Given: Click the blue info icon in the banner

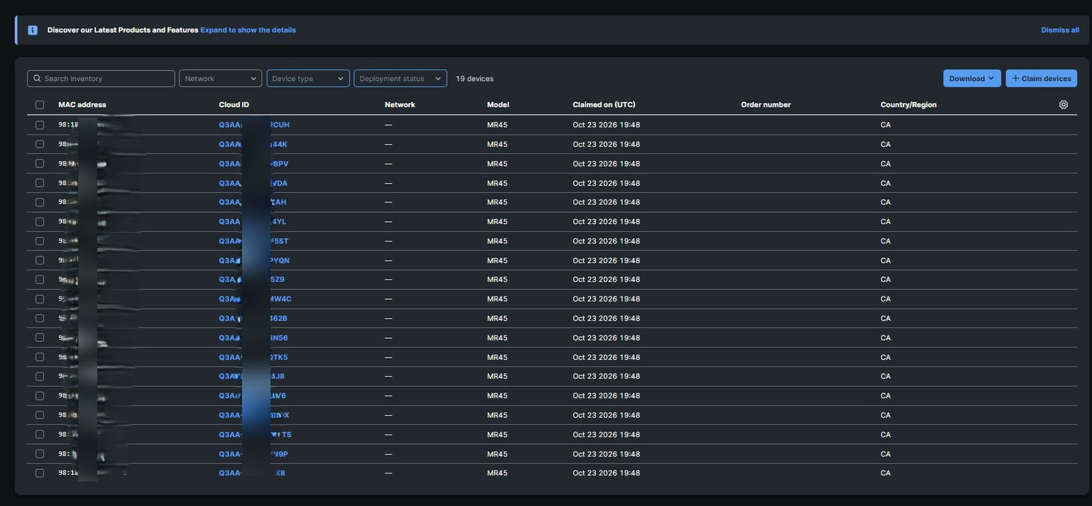Looking at the screenshot, I should point(33,30).
